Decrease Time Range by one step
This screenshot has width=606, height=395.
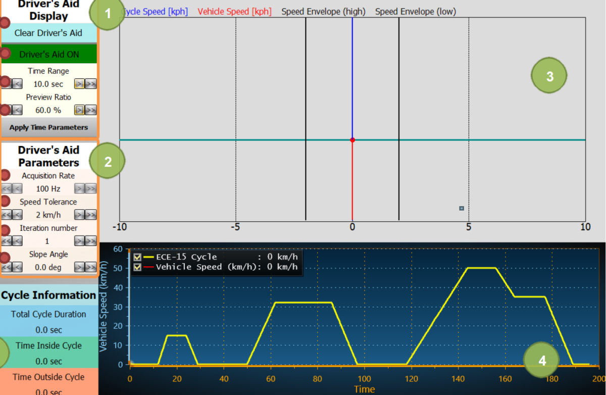point(17,84)
